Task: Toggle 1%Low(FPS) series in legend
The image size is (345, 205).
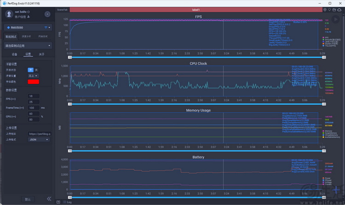Action: point(329,45)
